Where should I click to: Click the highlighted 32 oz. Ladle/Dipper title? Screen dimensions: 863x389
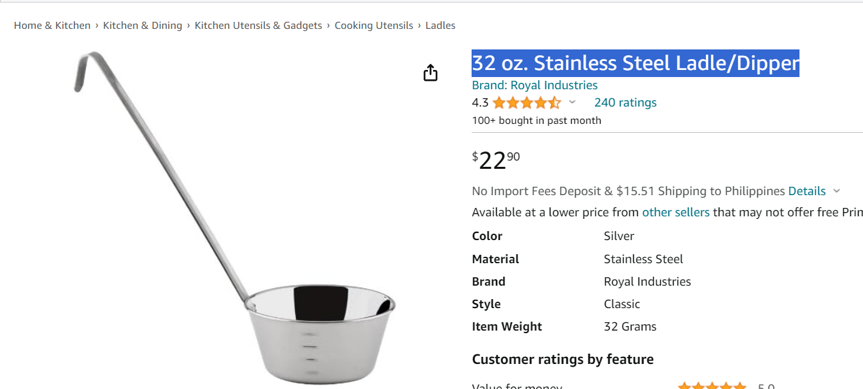click(x=636, y=63)
